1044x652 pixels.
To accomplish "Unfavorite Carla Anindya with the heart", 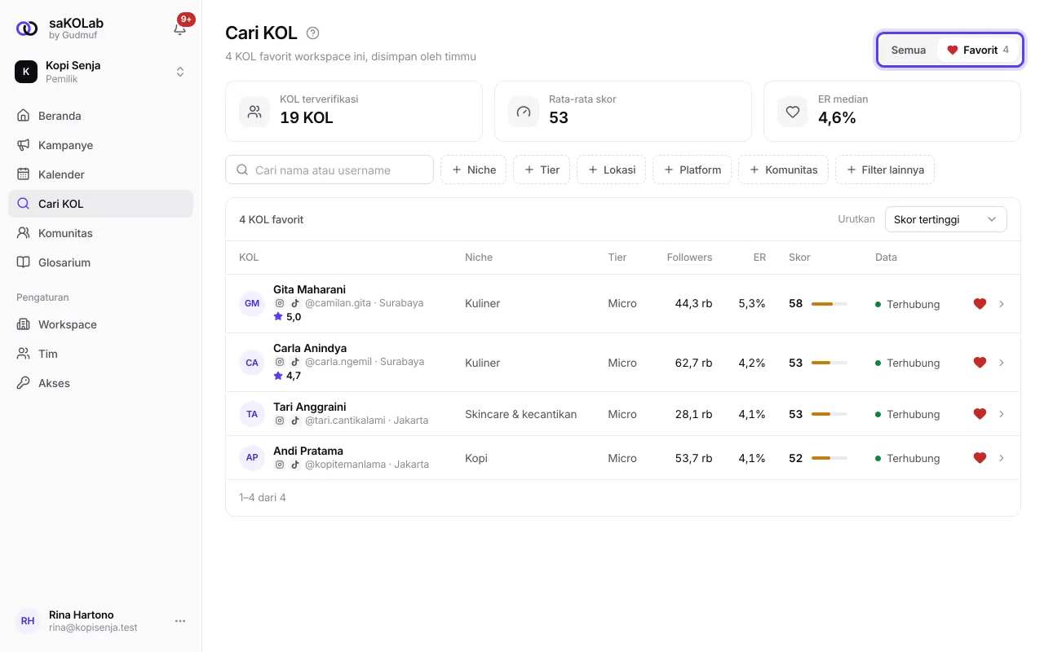I will pos(980,362).
